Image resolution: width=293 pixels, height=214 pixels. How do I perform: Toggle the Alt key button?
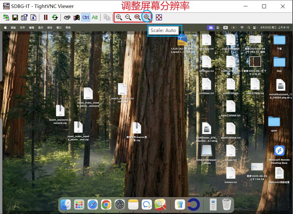click(95, 17)
